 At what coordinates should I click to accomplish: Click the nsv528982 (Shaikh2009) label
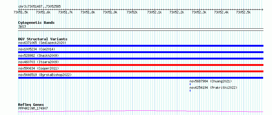39,56
